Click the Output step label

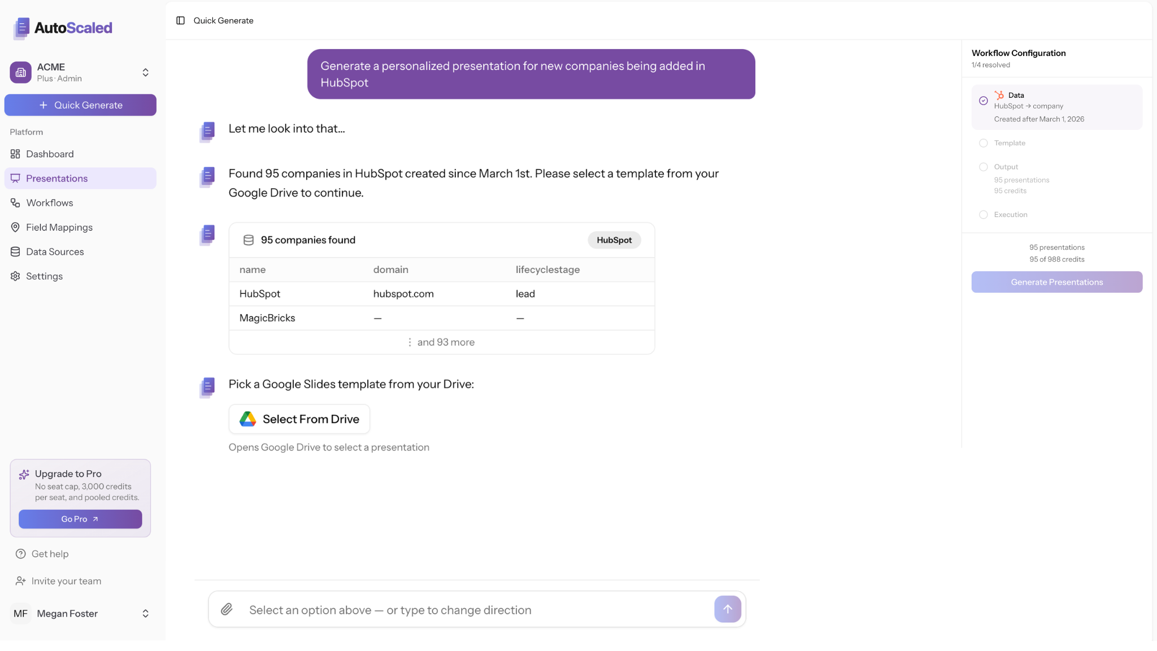(1006, 167)
